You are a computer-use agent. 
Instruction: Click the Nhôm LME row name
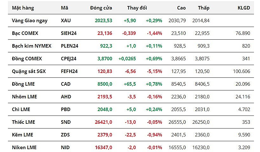click(24, 97)
